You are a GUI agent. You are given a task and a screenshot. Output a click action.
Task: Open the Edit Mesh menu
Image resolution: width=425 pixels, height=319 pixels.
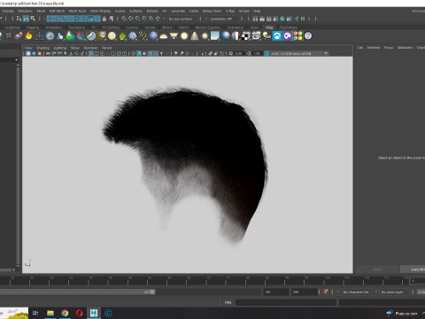coord(57,11)
